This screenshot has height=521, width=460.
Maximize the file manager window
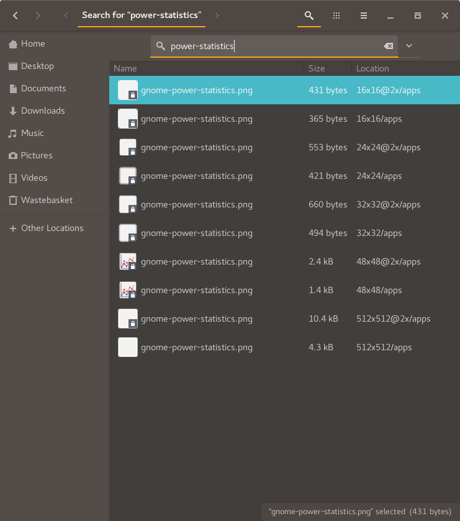pos(418,16)
